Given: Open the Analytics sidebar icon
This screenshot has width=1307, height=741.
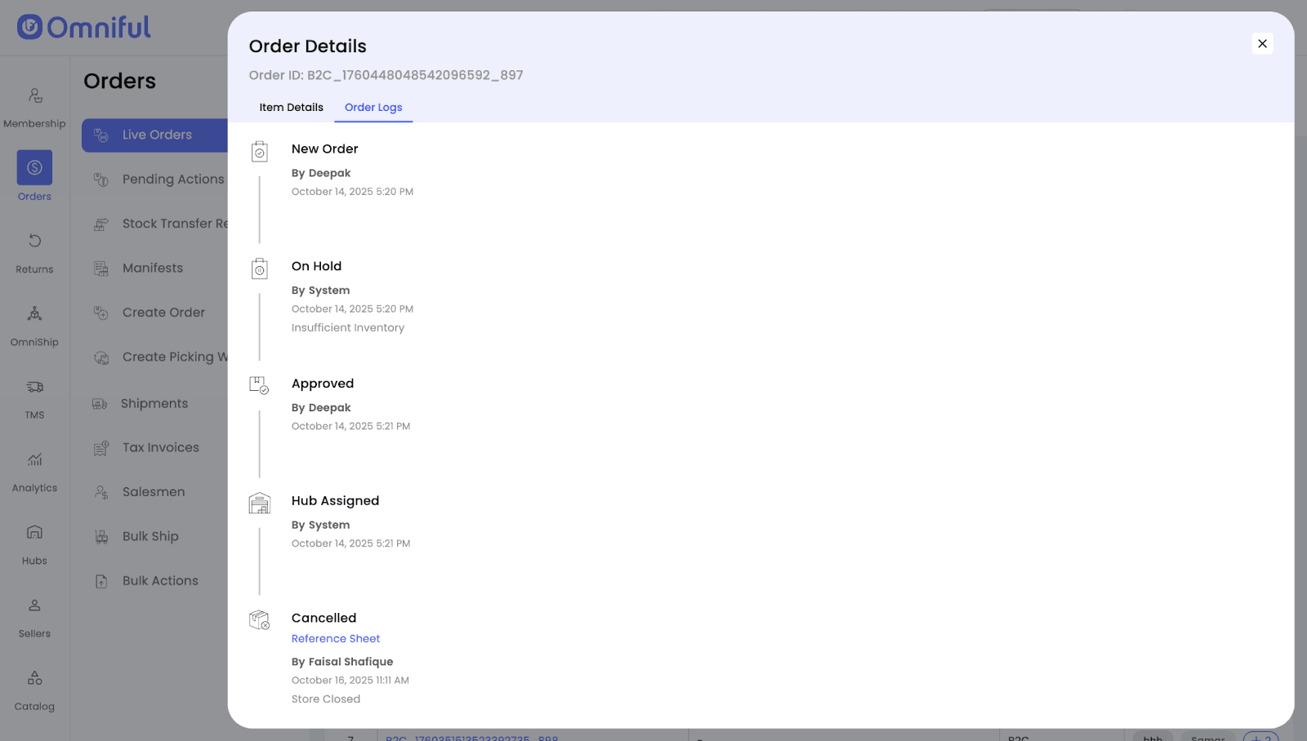Looking at the screenshot, I should (x=34, y=460).
